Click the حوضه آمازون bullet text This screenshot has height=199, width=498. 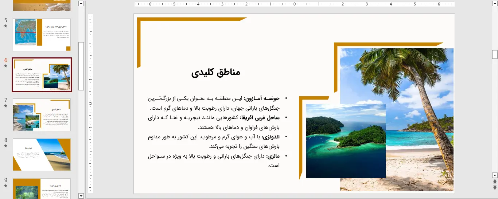[x=214, y=103]
